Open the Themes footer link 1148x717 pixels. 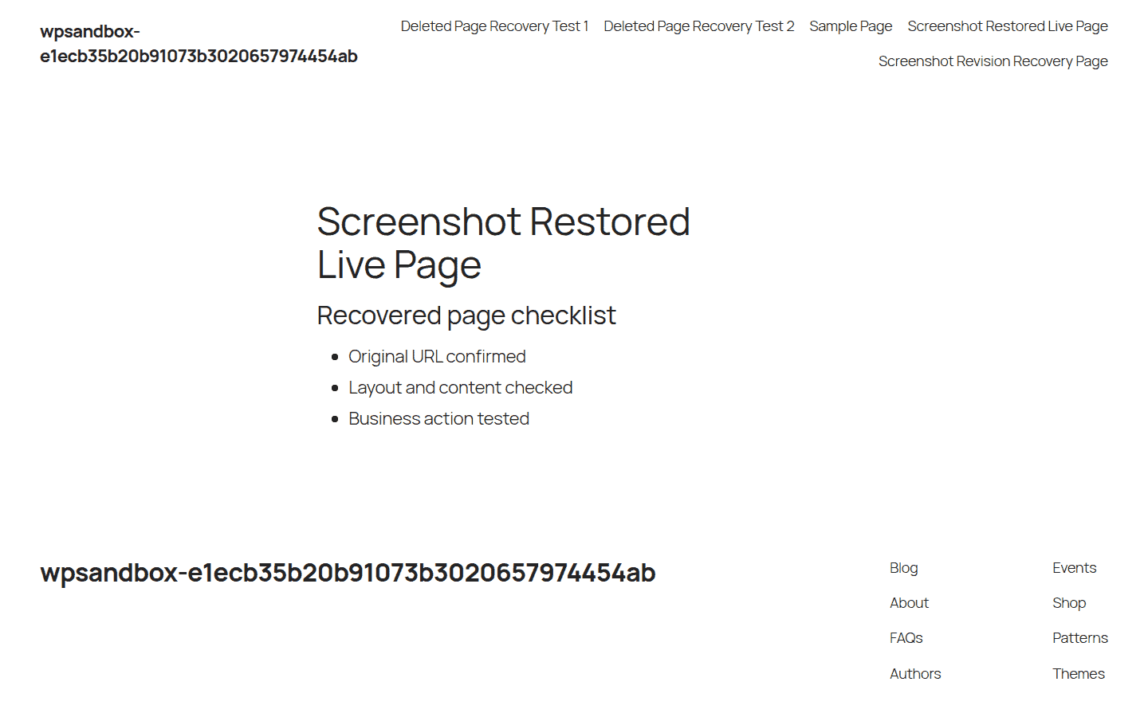coord(1079,674)
